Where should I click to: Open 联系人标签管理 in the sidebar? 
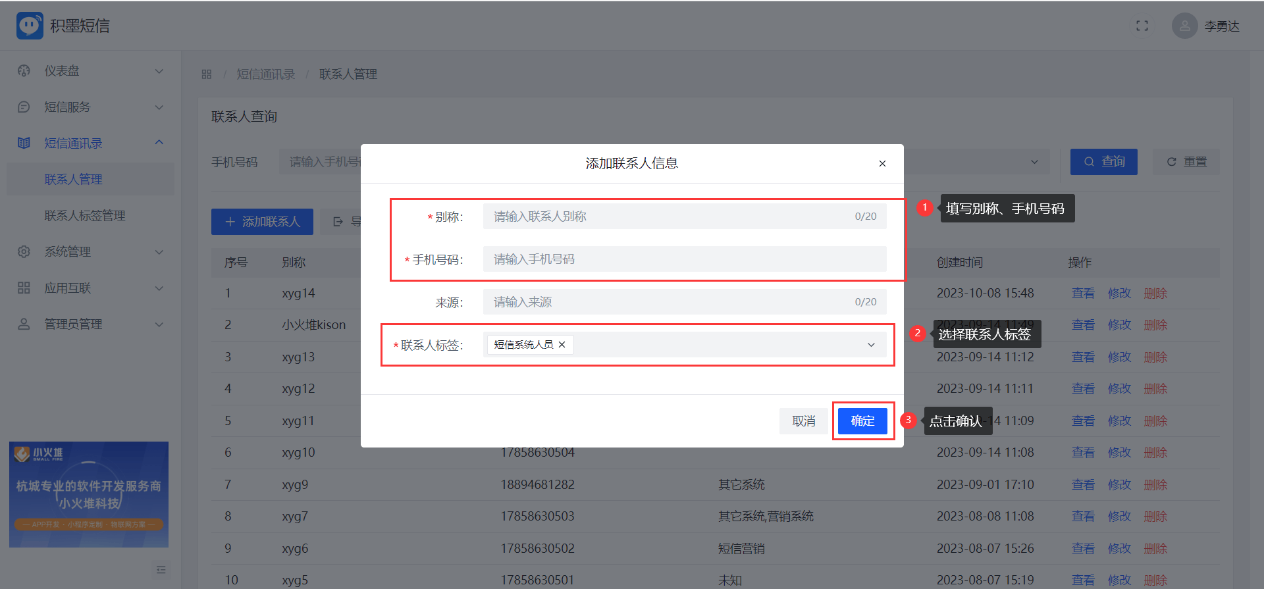[85, 215]
